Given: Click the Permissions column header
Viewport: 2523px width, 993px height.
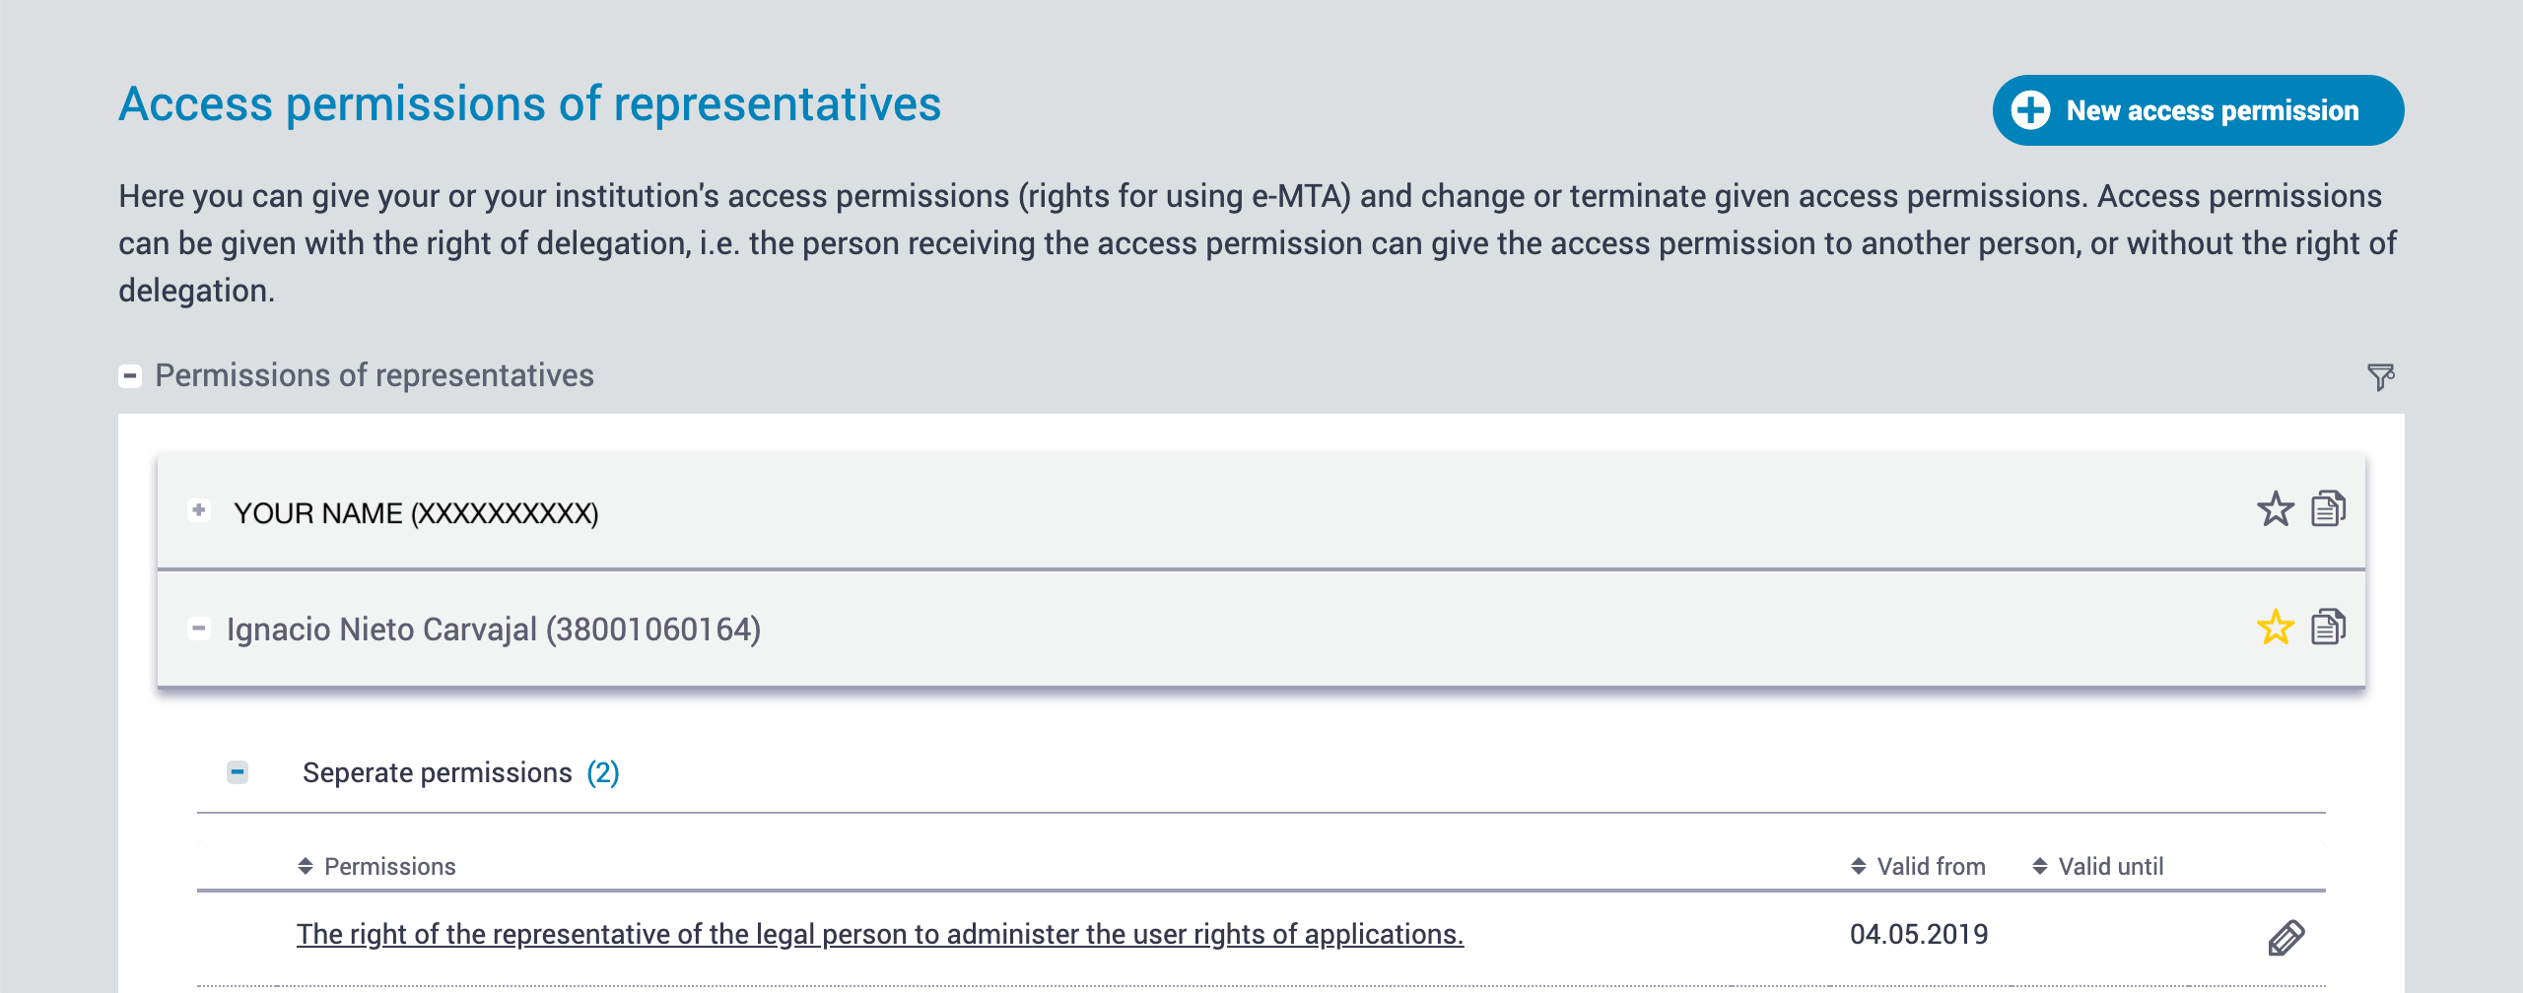Looking at the screenshot, I should coord(389,865).
